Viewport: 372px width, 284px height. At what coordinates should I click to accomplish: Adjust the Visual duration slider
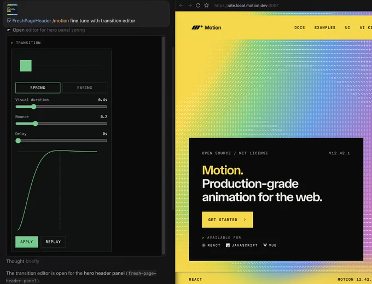61,107
